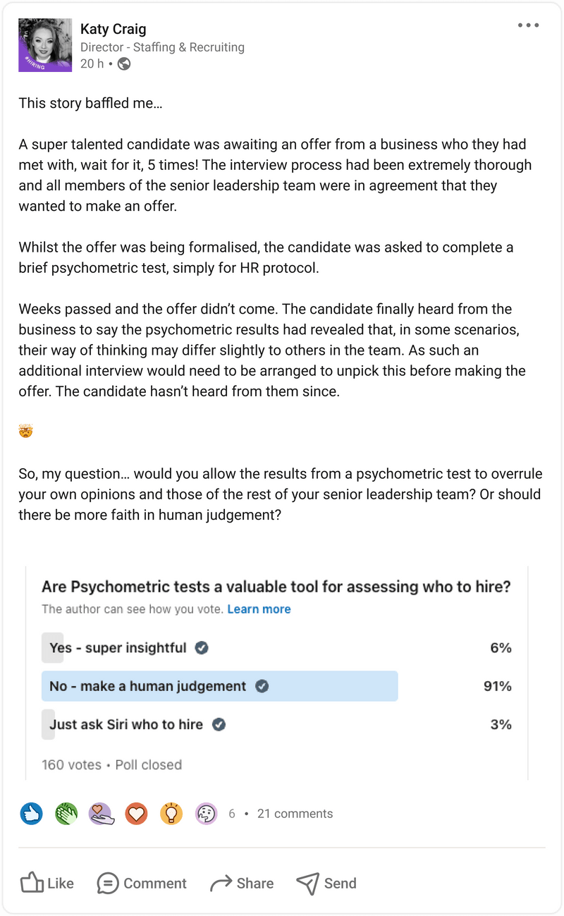Image resolution: width=564 pixels, height=916 pixels.
Task: View who reacted by clicking the reaction count 6
Action: pos(231,813)
